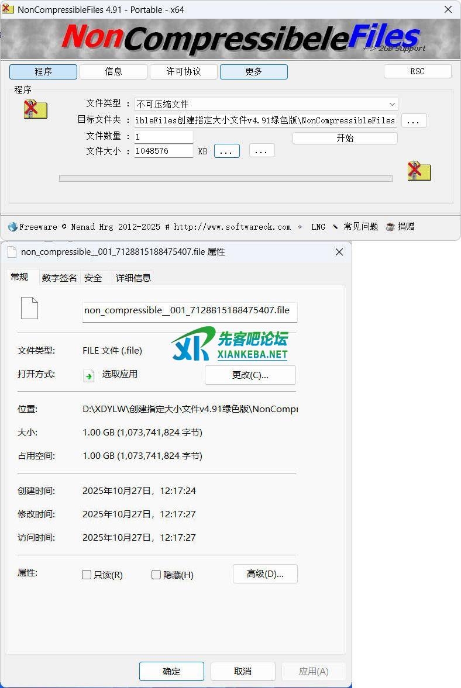This screenshot has width=461, height=688.
Task: Toggle the 隐藏(H) hidden checkbox
Action: (x=156, y=575)
